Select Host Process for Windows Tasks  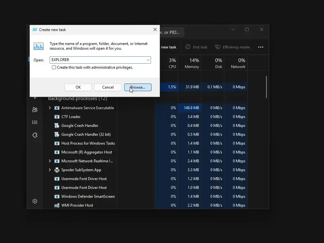point(88,143)
